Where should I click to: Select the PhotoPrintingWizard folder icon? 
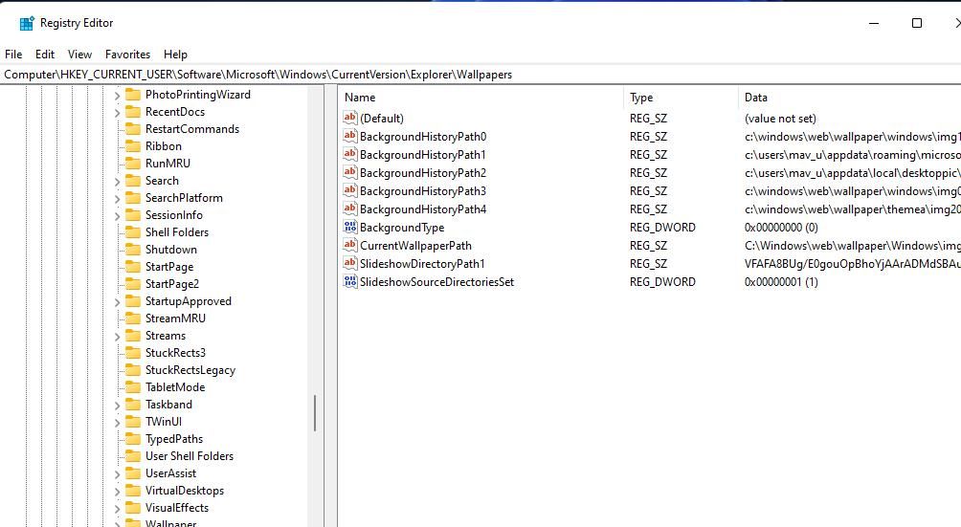coord(133,95)
